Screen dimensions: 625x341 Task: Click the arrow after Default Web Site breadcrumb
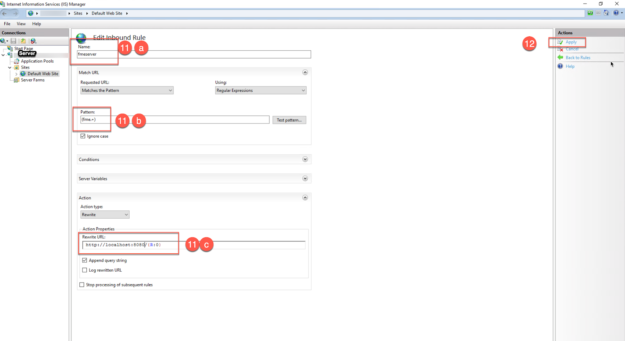point(127,13)
